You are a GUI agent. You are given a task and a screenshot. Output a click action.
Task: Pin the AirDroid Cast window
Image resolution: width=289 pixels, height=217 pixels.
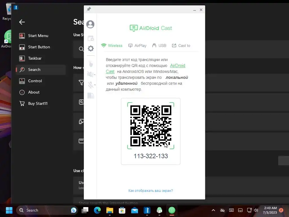89,9
